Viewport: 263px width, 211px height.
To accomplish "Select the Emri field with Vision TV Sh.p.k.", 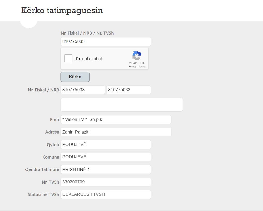I will pyautogui.click(x=116, y=120).
